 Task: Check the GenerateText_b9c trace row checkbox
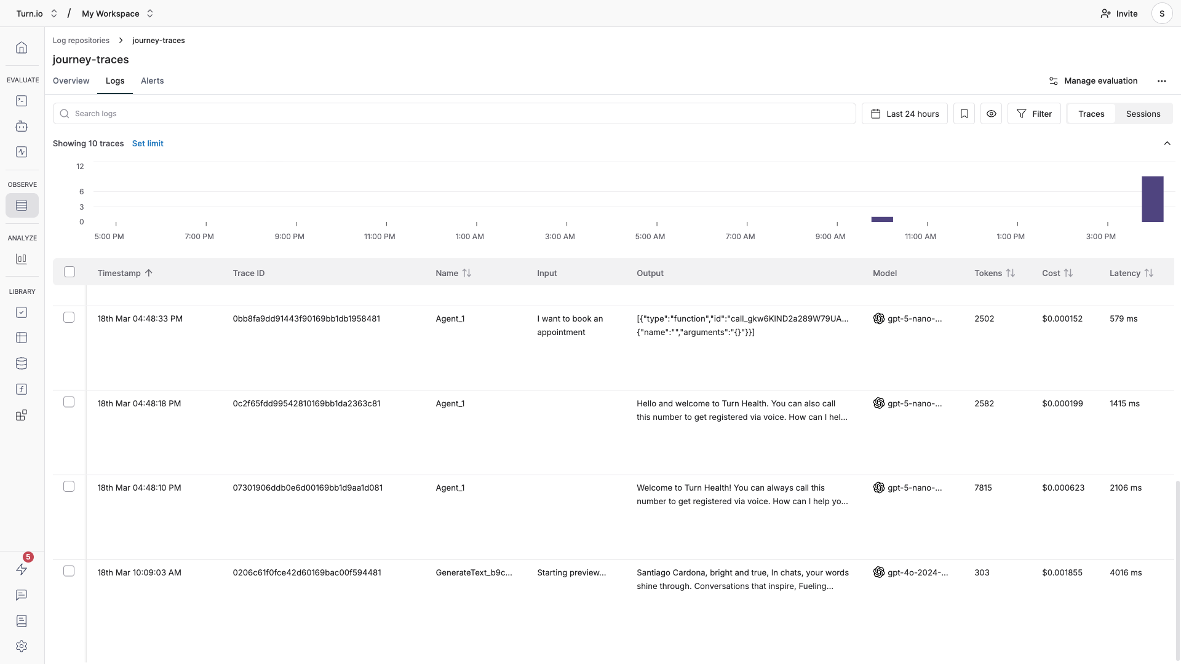click(x=69, y=571)
